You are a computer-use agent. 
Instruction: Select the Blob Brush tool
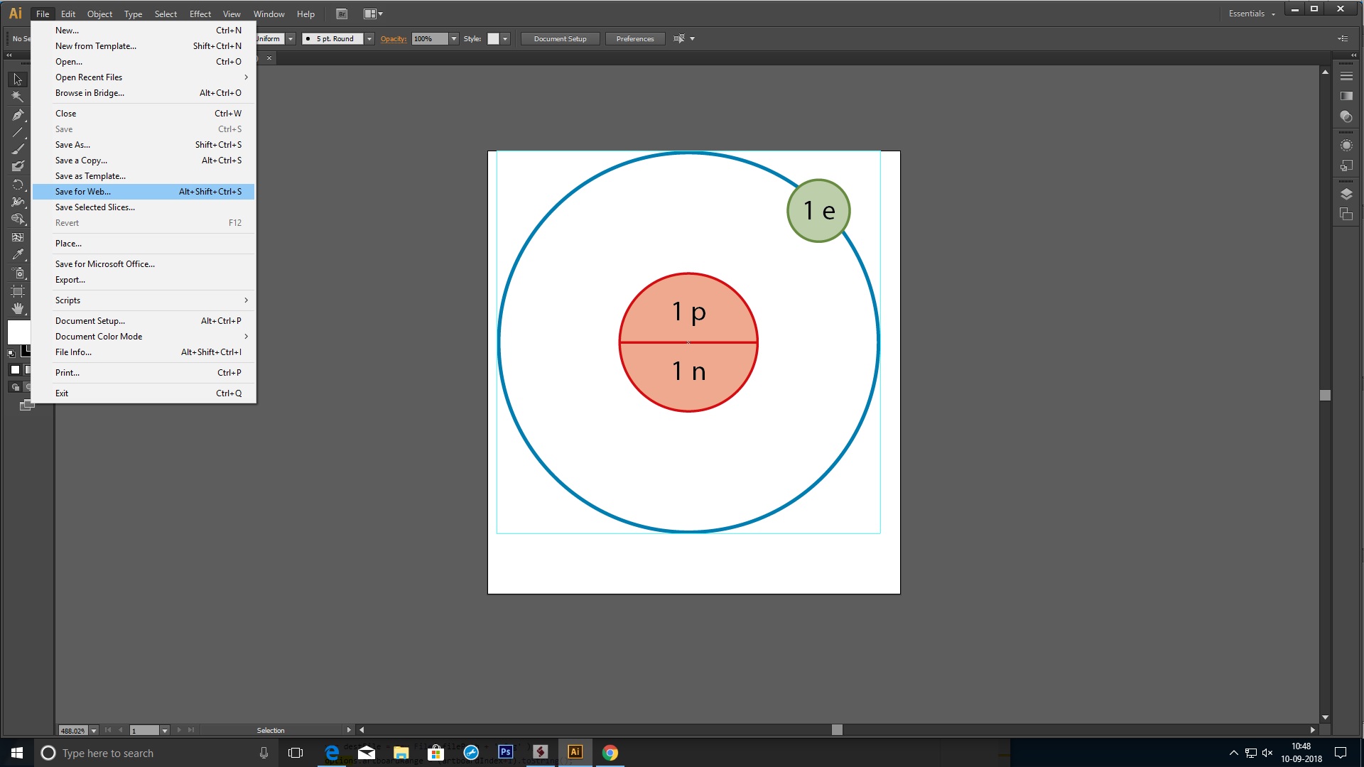18,167
